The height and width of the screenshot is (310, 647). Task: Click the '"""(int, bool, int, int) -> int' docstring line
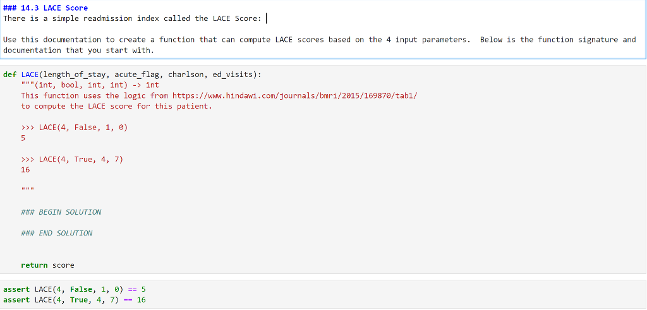[x=90, y=85]
